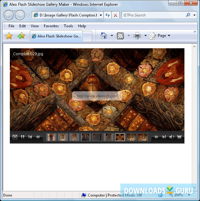Select the fifth slideshow thumbnail

(x=97, y=137)
